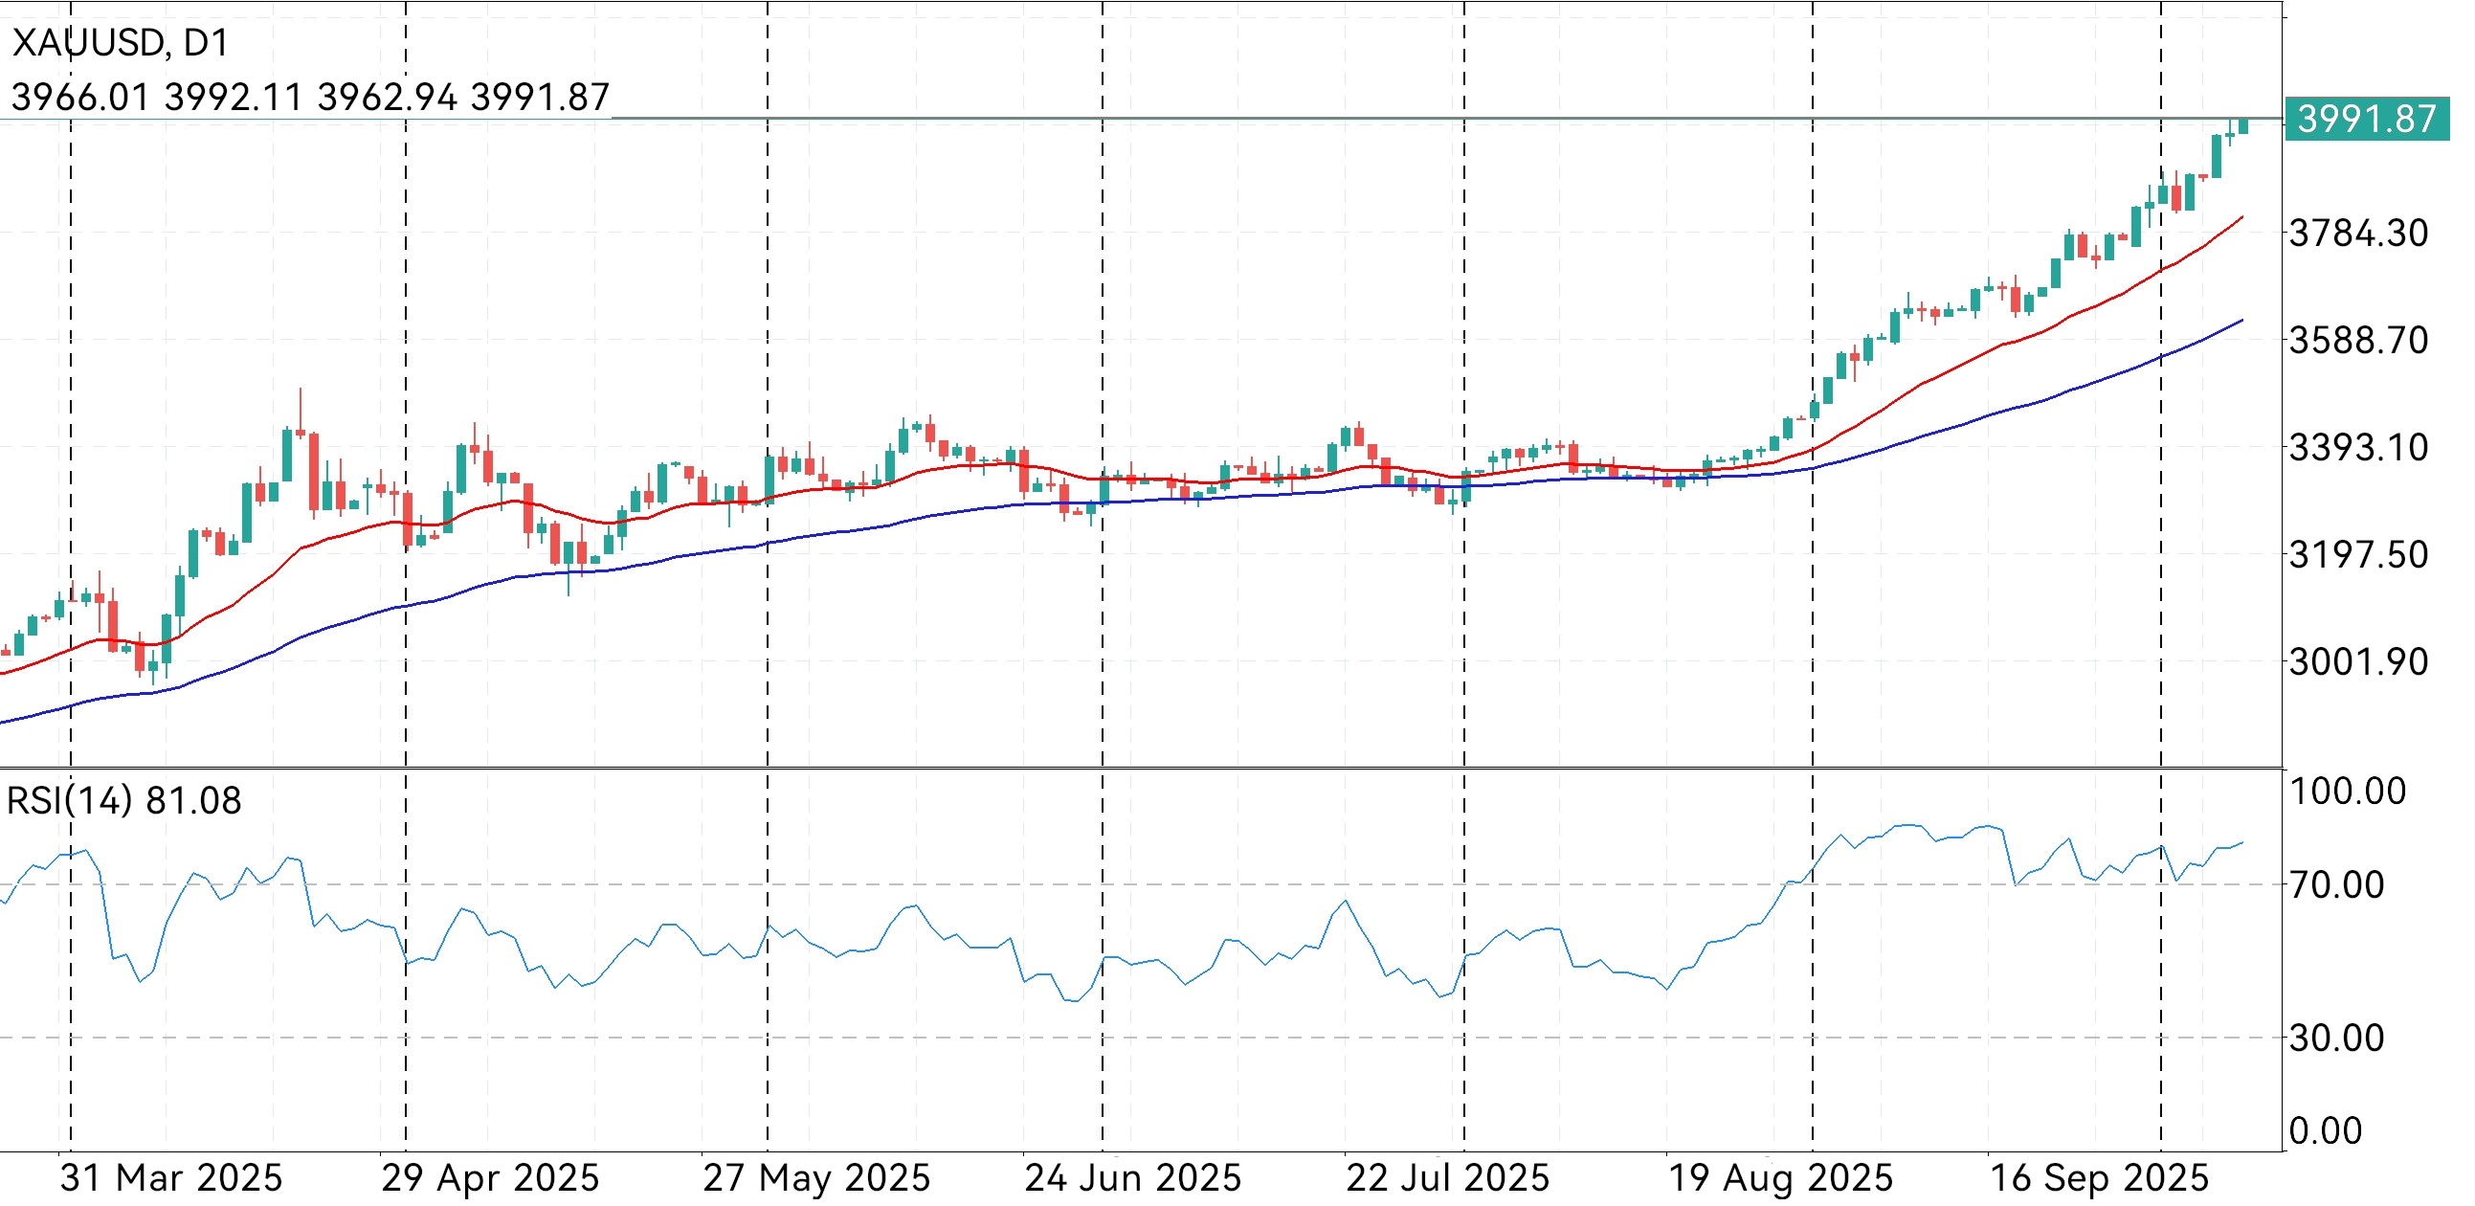Click the 30.00 RSI oversold level label
Screen dimensions: 2475x1206
[2335, 1038]
